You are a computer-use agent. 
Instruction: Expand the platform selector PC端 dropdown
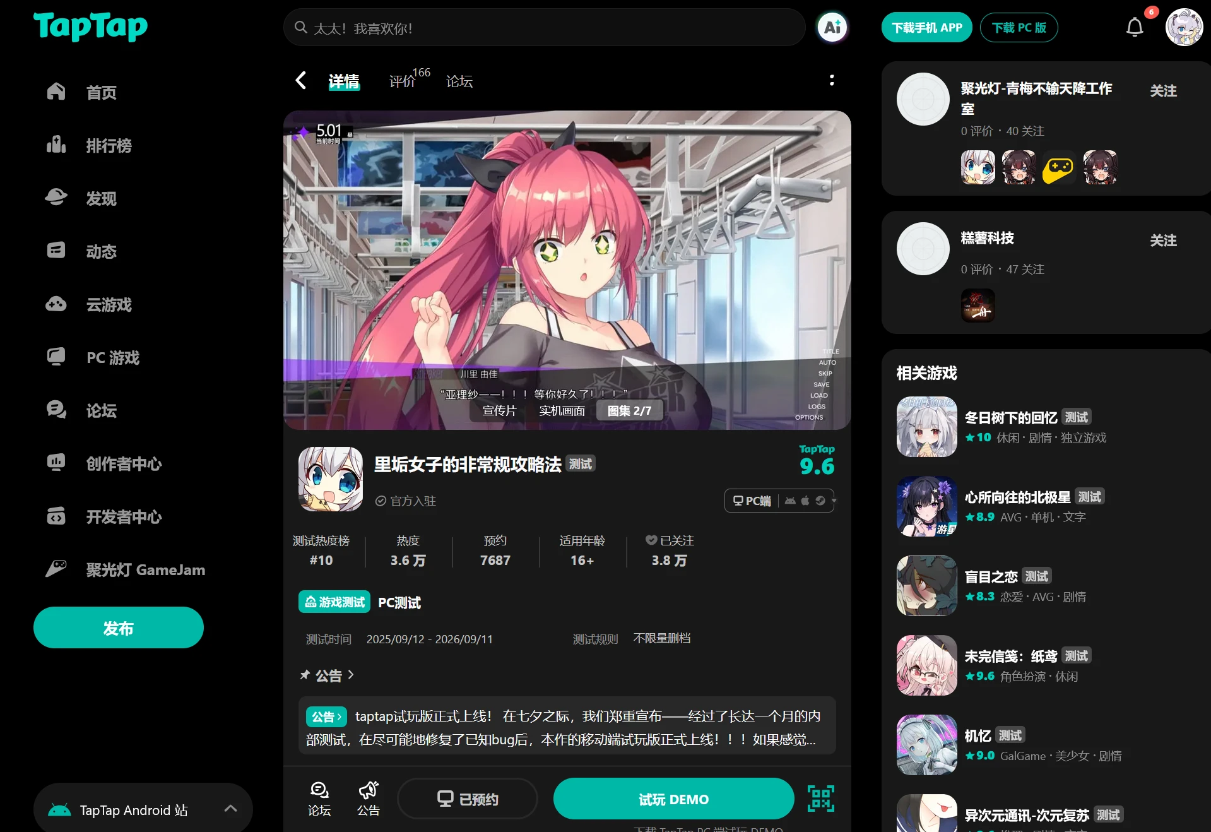tap(780, 501)
